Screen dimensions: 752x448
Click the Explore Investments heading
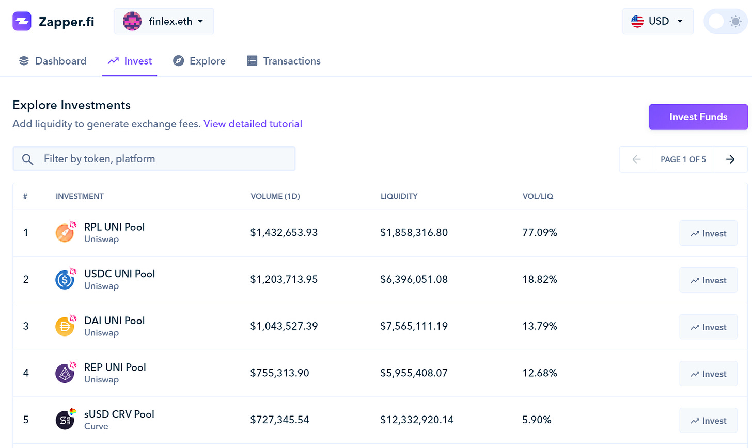pos(71,105)
